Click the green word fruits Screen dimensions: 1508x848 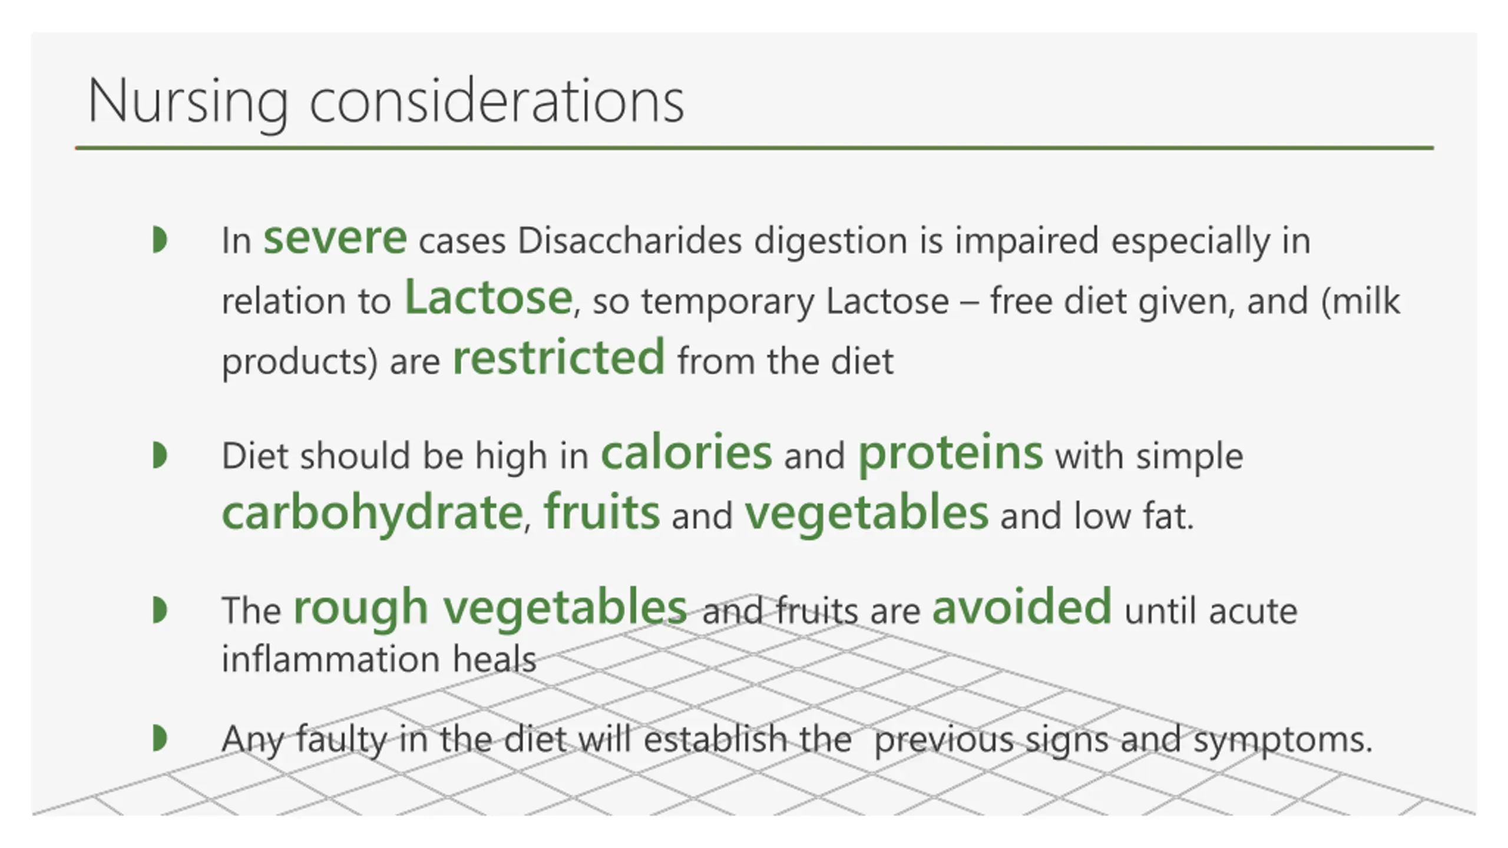click(601, 512)
